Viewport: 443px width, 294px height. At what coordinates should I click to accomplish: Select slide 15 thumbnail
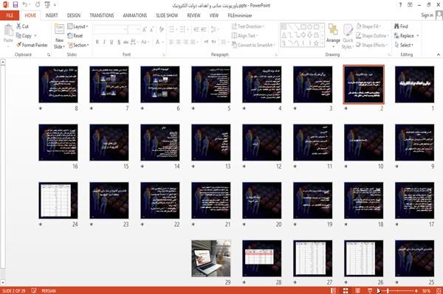(x=109, y=142)
